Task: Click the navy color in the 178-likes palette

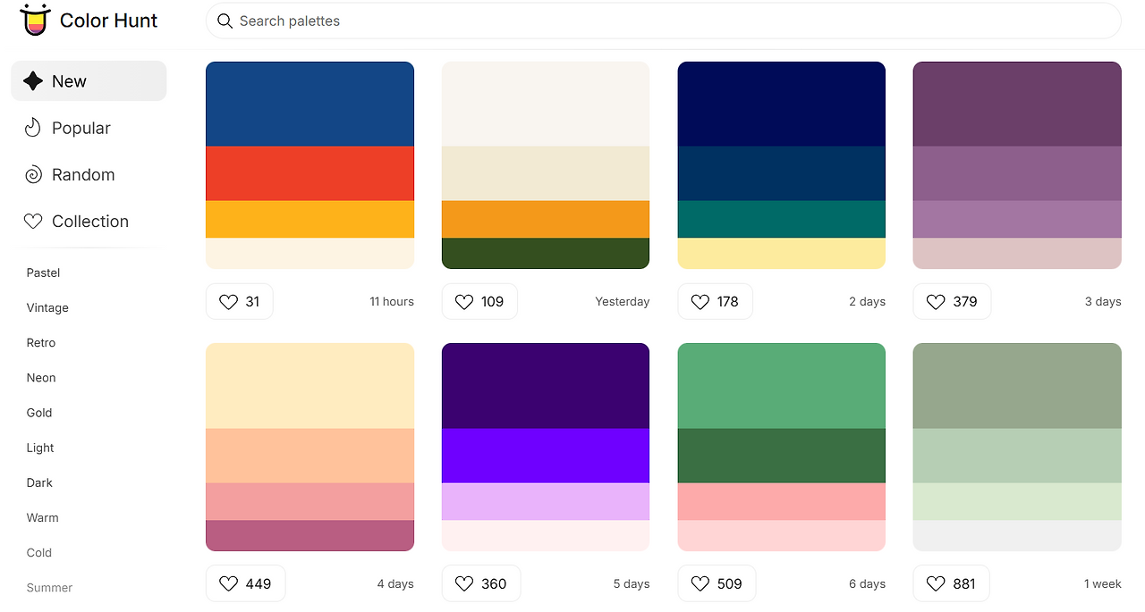Action: pos(781,103)
